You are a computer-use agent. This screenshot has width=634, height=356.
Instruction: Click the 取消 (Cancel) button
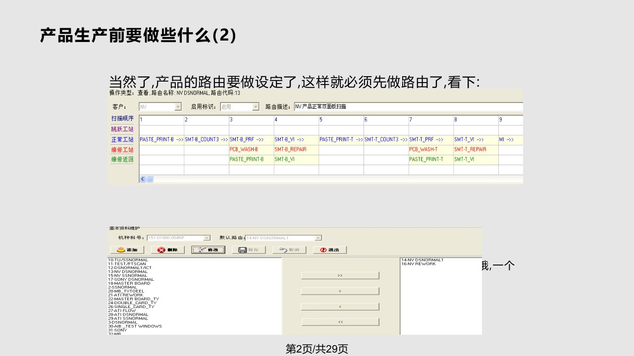point(289,250)
